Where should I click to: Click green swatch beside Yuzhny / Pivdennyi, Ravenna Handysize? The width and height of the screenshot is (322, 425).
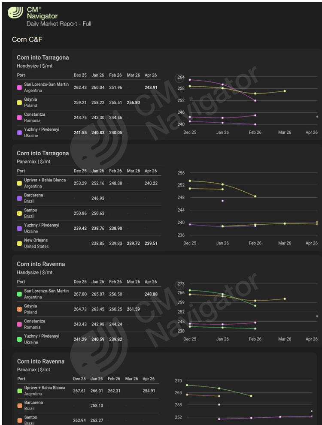(19, 339)
